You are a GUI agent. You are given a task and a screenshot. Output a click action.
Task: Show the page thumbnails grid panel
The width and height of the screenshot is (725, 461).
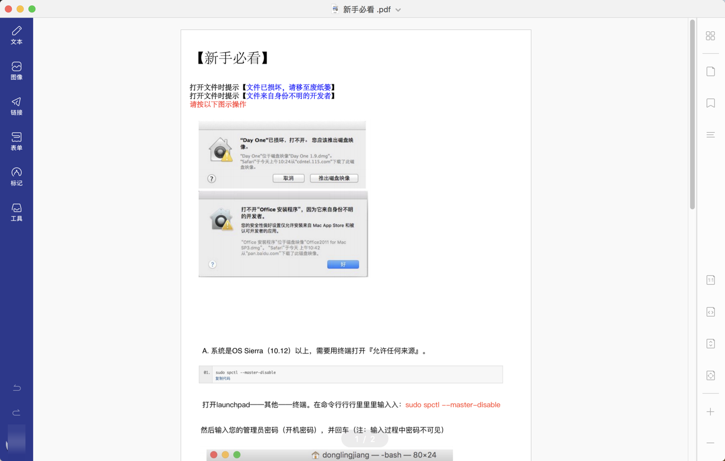(710, 36)
